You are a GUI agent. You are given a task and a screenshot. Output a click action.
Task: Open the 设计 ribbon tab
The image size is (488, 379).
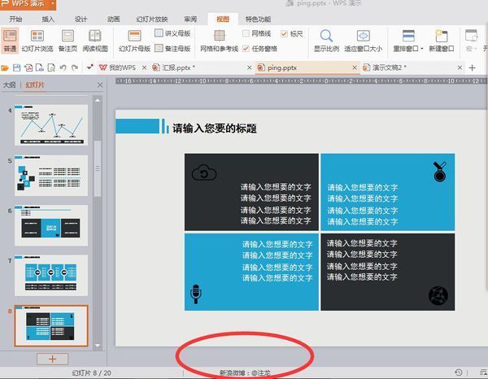(81, 19)
